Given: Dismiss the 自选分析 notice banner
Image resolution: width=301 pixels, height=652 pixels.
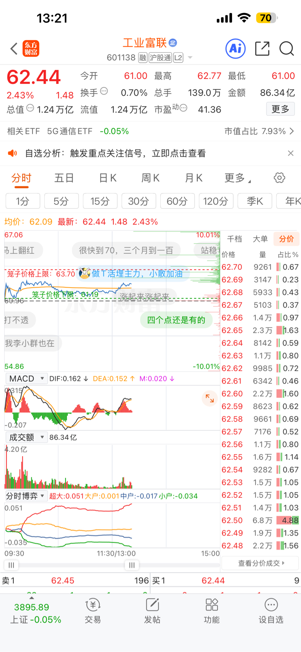Looking at the screenshot, I should pos(290,153).
